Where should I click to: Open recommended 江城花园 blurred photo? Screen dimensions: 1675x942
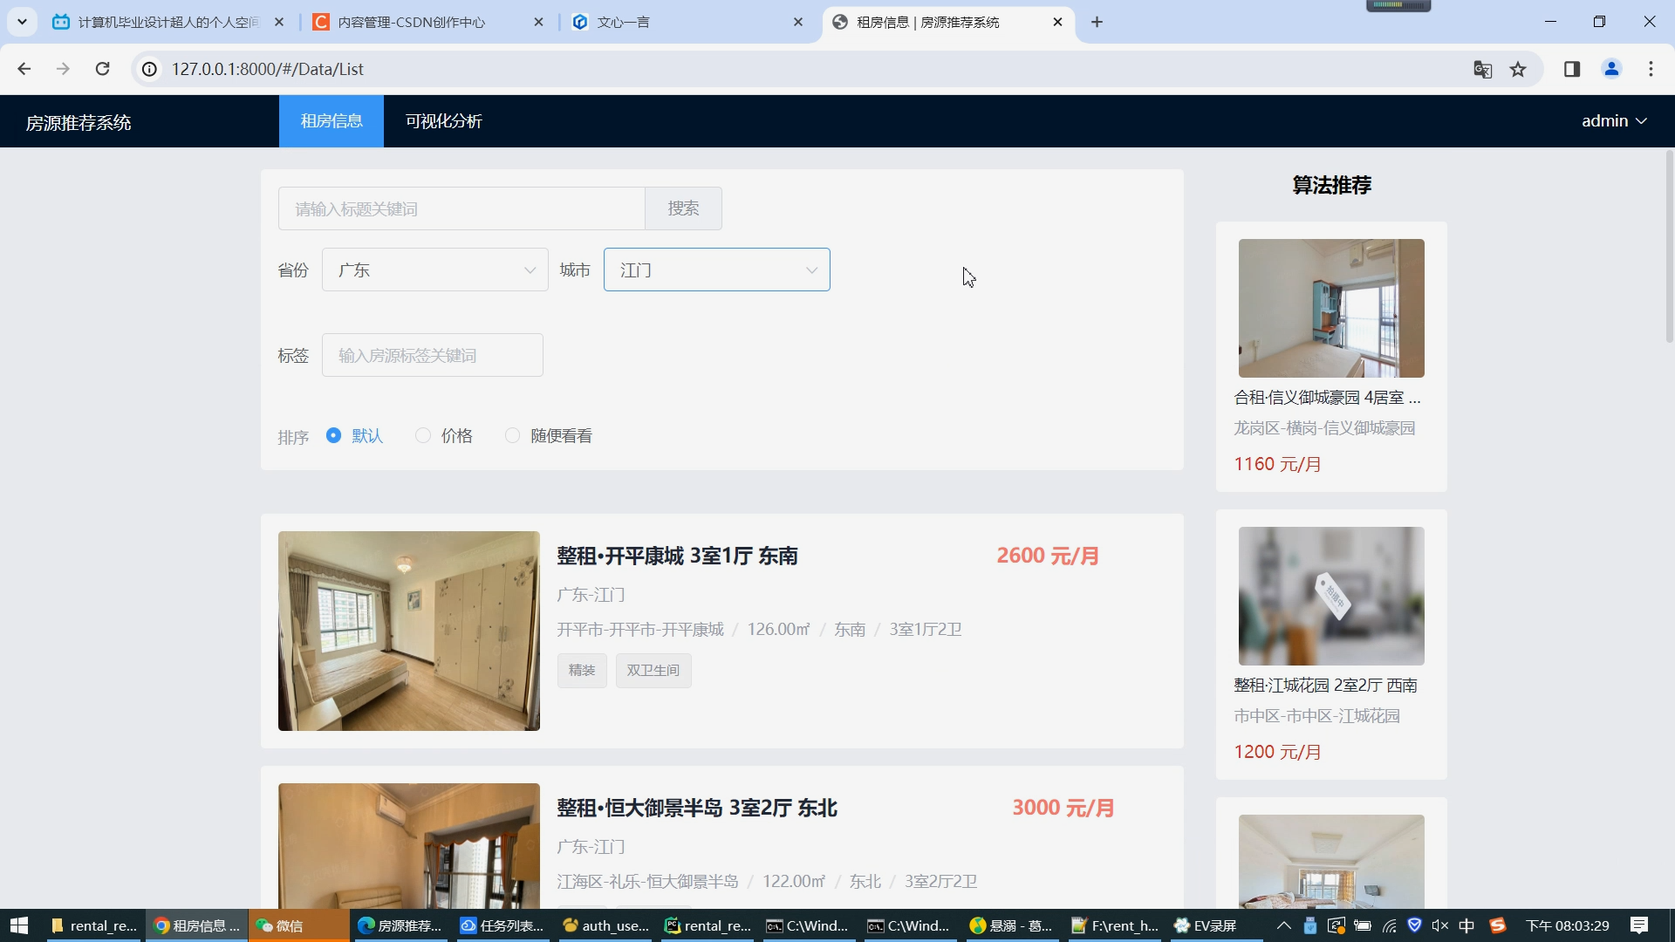point(1331,596)
